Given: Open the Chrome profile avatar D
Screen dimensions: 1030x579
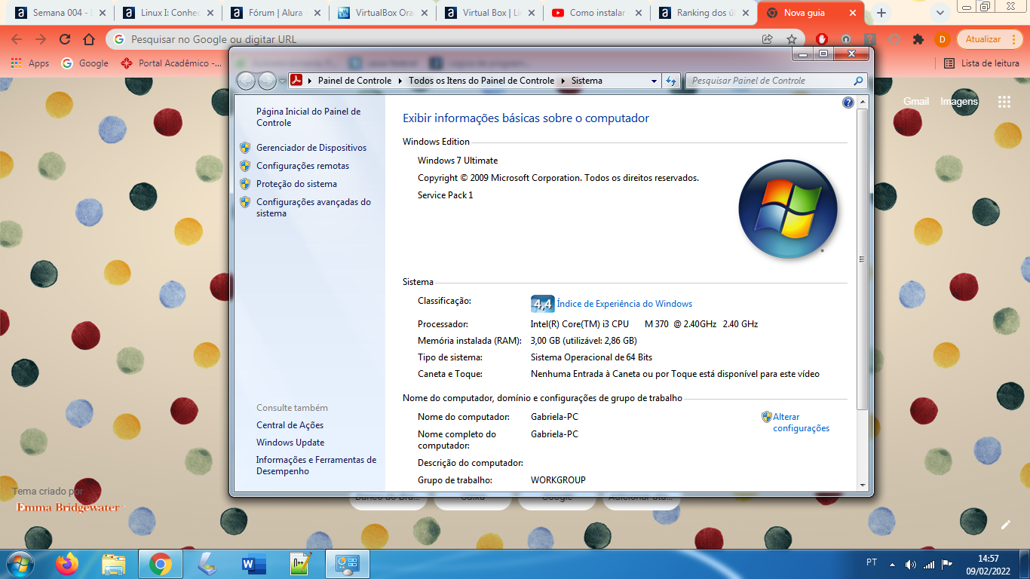Looking at the screenshot, I should click(942, 39).
